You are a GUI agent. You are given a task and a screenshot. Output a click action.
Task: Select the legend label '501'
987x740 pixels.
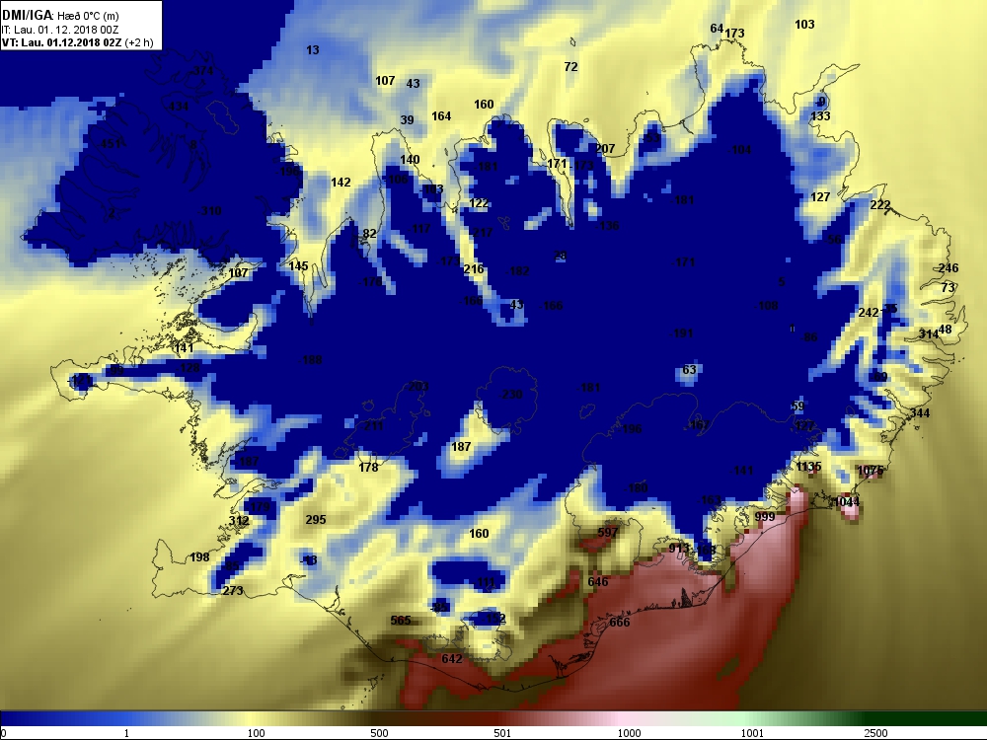502,733
